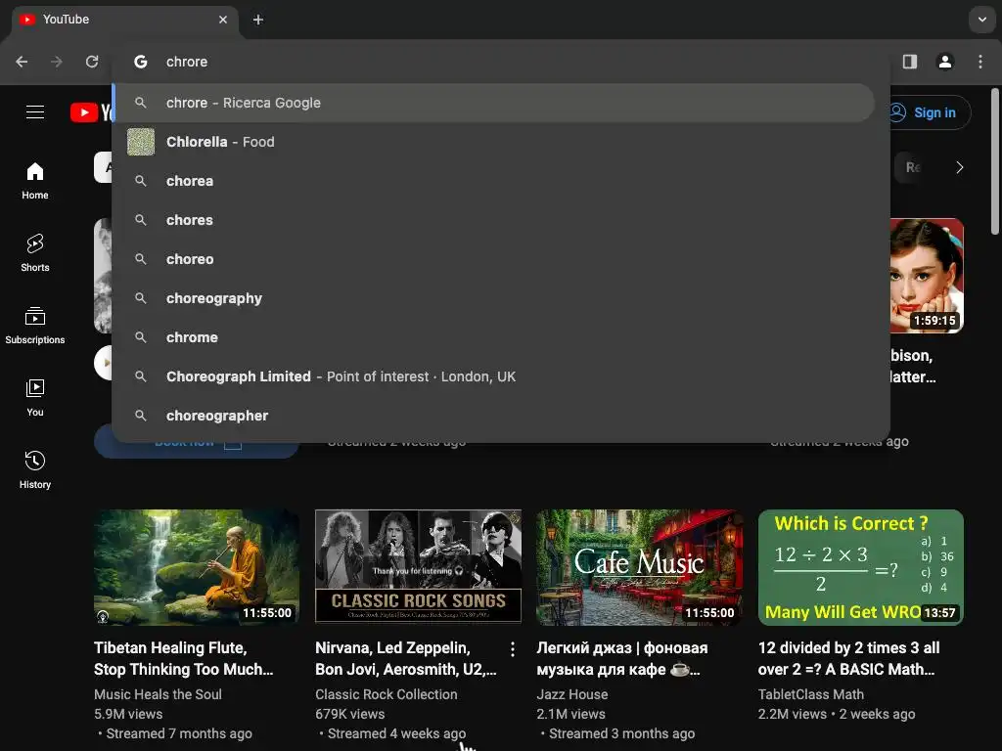Visit the TabletClass Math channel
Viewport: 1002px width, 751px height.
tap(811, 694)
